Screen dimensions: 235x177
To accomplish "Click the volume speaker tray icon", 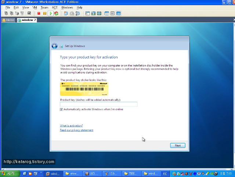I will pyautogui.click(x=187, y=174).
